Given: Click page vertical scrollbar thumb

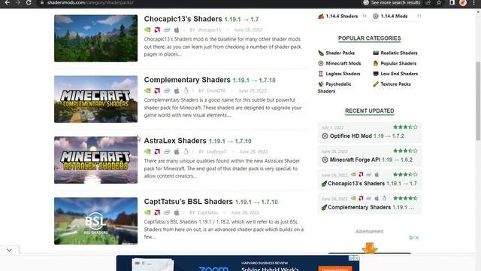Looking at the screenshot, I should tap(478, 101).
